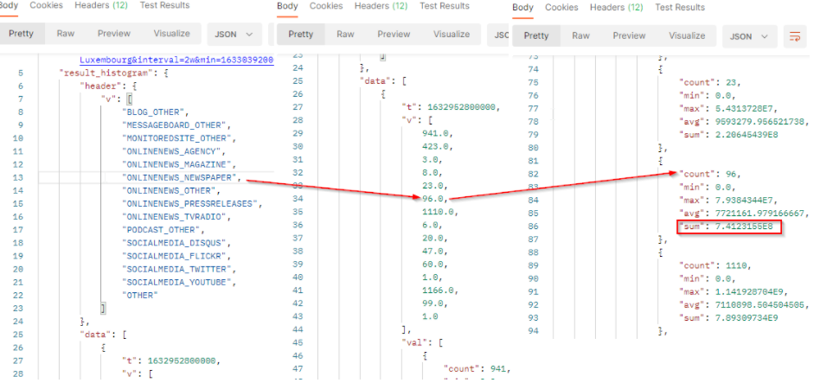Screen dimensions: 820x383
Task: Click "count": 96 in the right panel
Action: coord(709,174)
